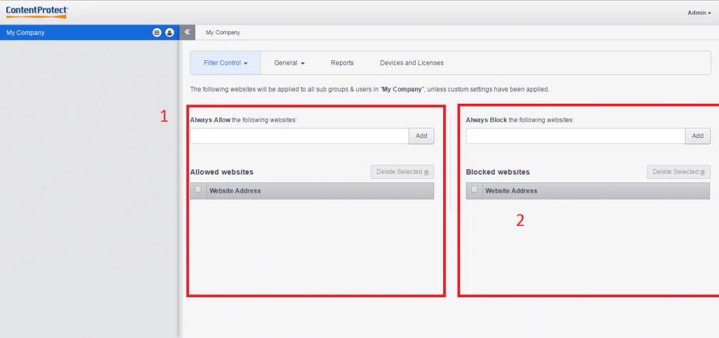The width and height of the screenshot is (719, 338).
Task: Click the user icon in My Company row
Action: tap(169, 32)
